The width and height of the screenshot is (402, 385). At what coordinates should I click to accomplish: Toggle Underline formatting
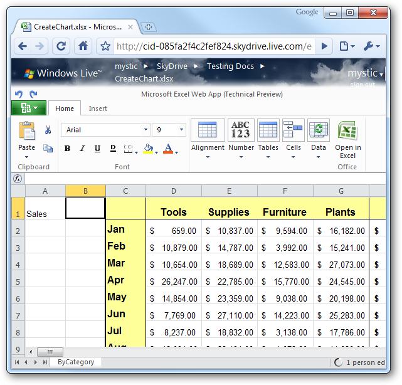[x=97, y=149]
